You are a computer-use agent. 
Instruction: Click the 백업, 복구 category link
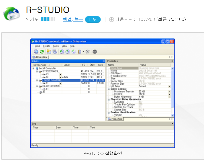coord(73,20)
